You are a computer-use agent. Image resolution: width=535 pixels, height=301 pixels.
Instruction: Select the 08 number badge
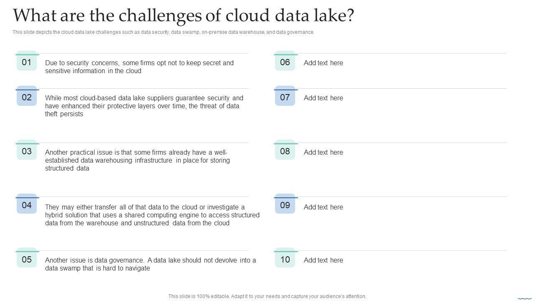click(285, 151)
